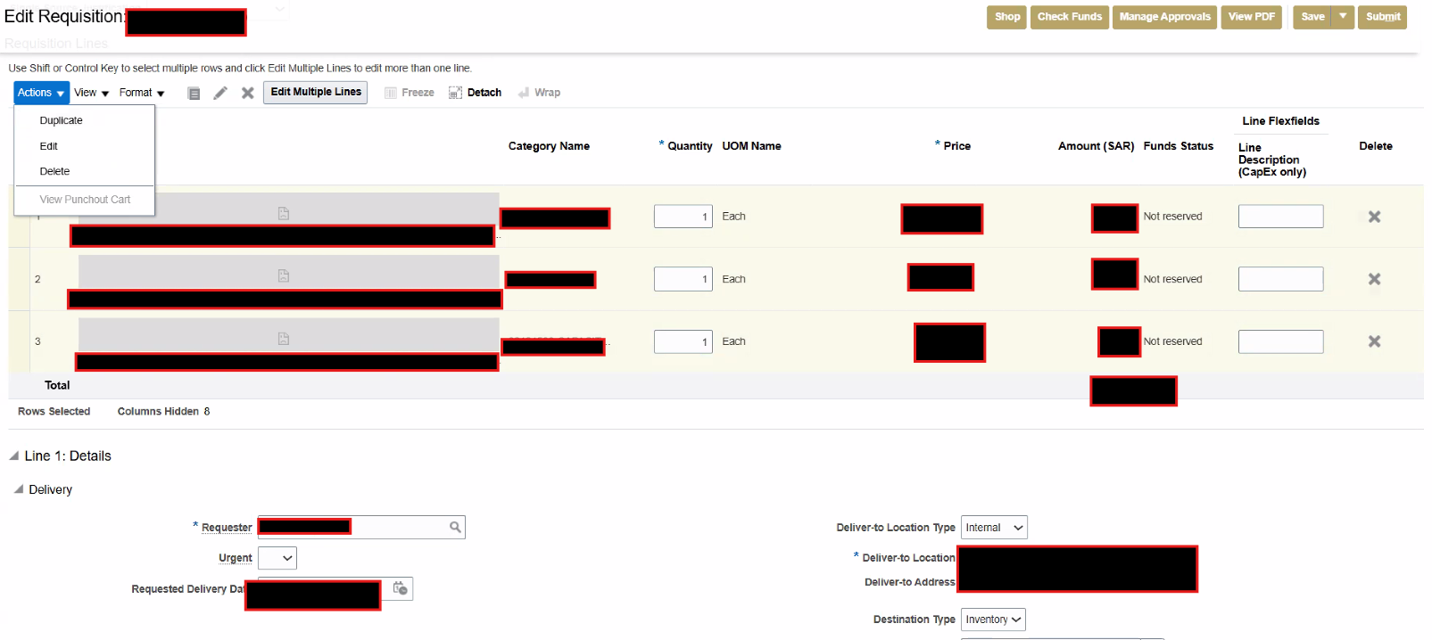
Task: Click the Save button
Action: tap(1312, 17)
